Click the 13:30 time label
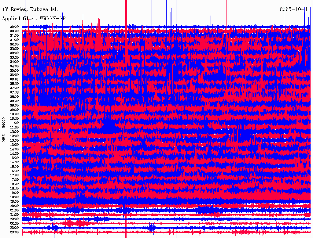This screenshot has height=238, width=313. pyautogui.click(x=14, y=145)
